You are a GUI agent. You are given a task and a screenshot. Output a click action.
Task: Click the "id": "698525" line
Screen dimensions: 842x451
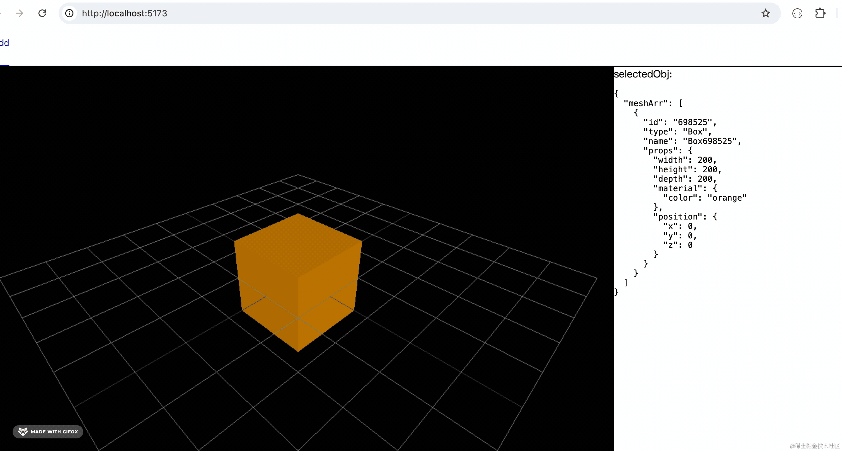coord(680,122)
